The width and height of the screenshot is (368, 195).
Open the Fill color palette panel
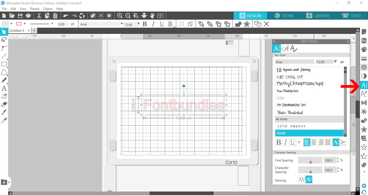point(364,49)
